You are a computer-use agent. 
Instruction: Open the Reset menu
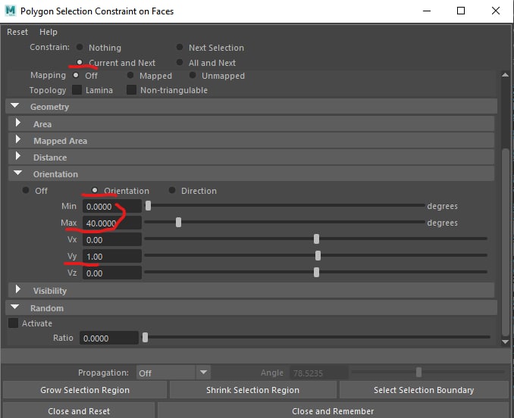pos(17,32)
